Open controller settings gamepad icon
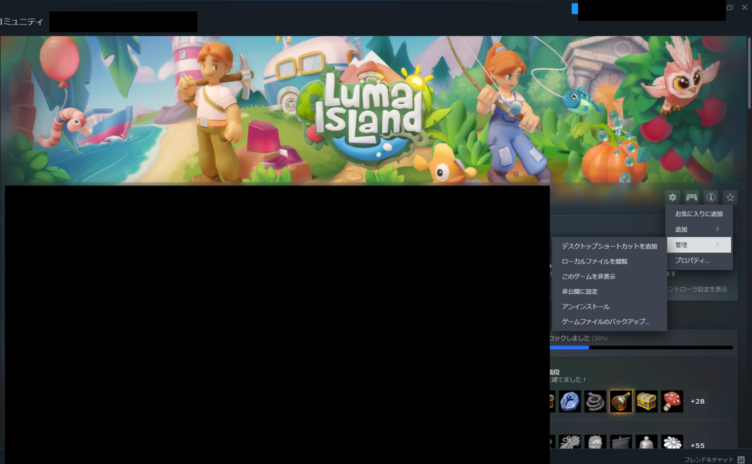Viewport: 752px width, 464px height. (691, 197)
